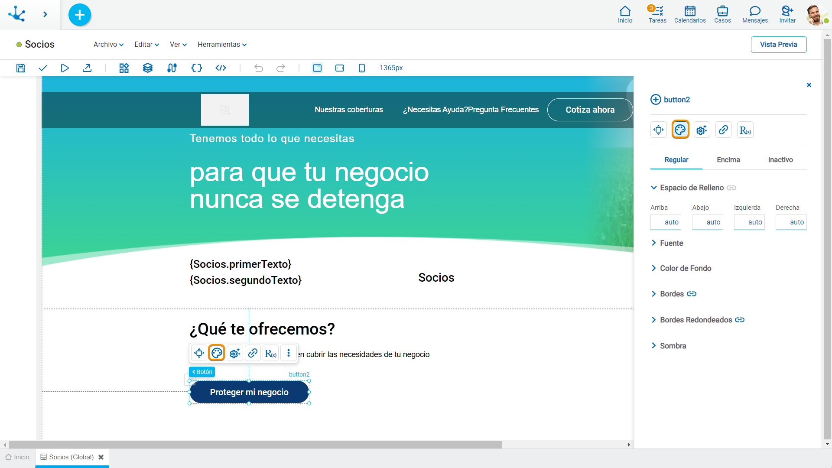Click the Rx rules icon in panel

coord(745,130)
